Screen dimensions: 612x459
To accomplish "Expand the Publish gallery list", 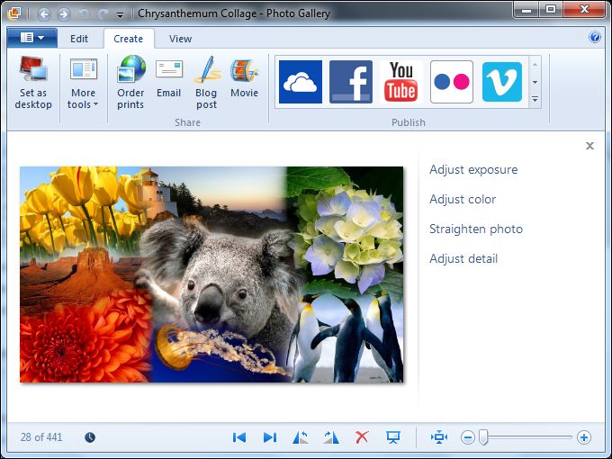I will [x=535, y=100].
